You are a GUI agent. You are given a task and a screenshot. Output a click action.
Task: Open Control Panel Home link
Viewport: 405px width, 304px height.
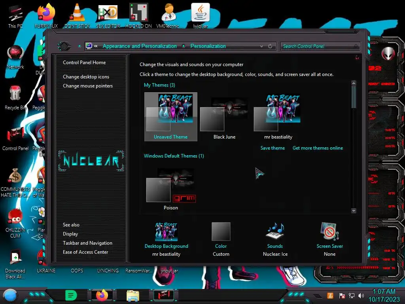[x=84, y=63]
